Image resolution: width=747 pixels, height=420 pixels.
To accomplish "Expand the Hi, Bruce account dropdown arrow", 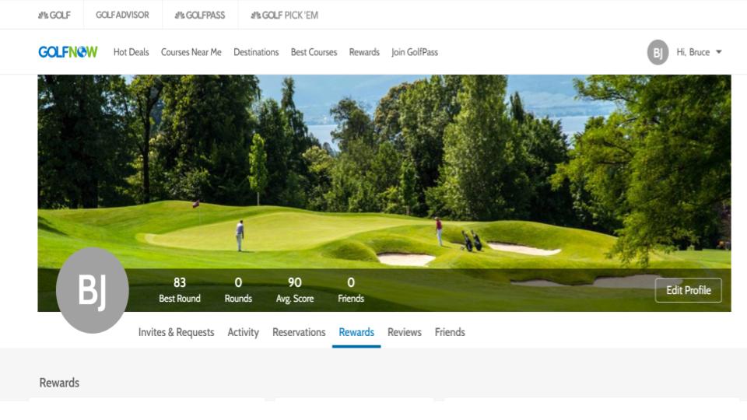I will pyautogui.click(x=719, y=52).
